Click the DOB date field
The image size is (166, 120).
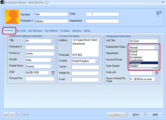[37, 73]
